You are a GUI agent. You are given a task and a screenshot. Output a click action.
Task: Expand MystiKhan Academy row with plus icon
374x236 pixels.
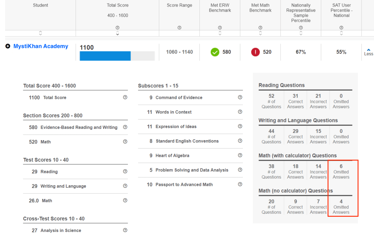(x=8, y=46)
